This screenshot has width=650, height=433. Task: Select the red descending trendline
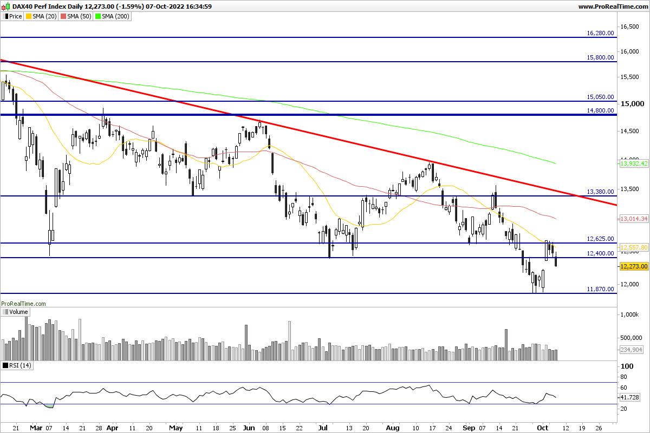(x=309, y=133)
